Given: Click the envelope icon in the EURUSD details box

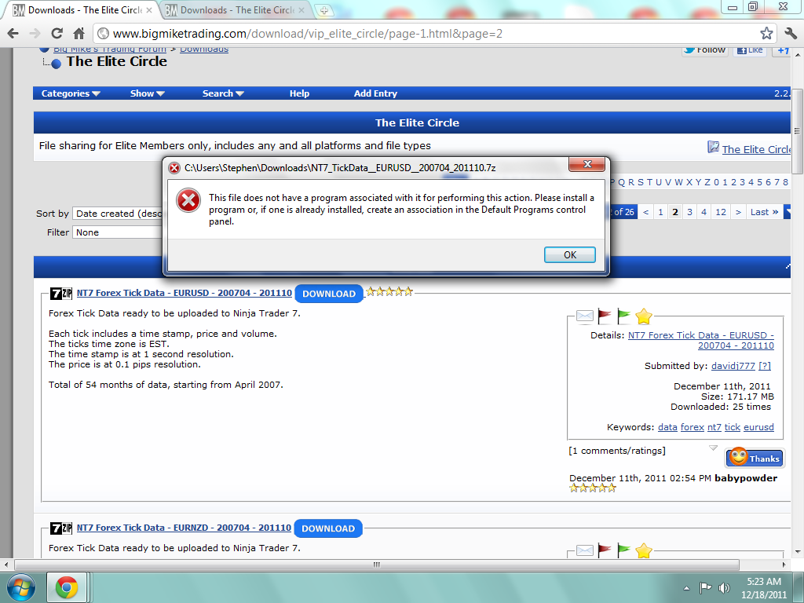Looking at the screenshot, I should 584,316.
